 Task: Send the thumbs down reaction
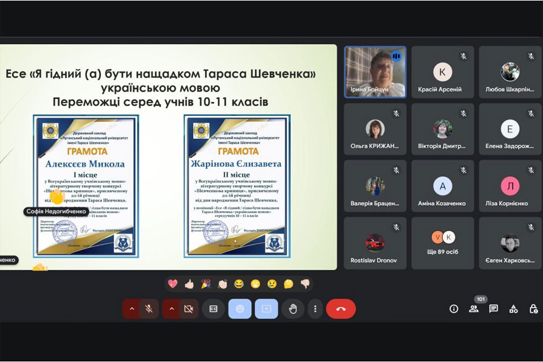pyautogui.click(x=305, y=284)
